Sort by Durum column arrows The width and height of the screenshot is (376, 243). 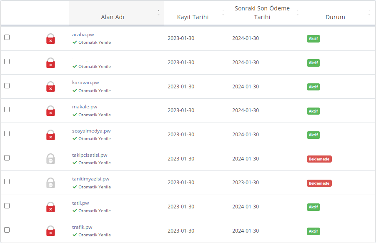pyautogui.click(x=369, y=13)
